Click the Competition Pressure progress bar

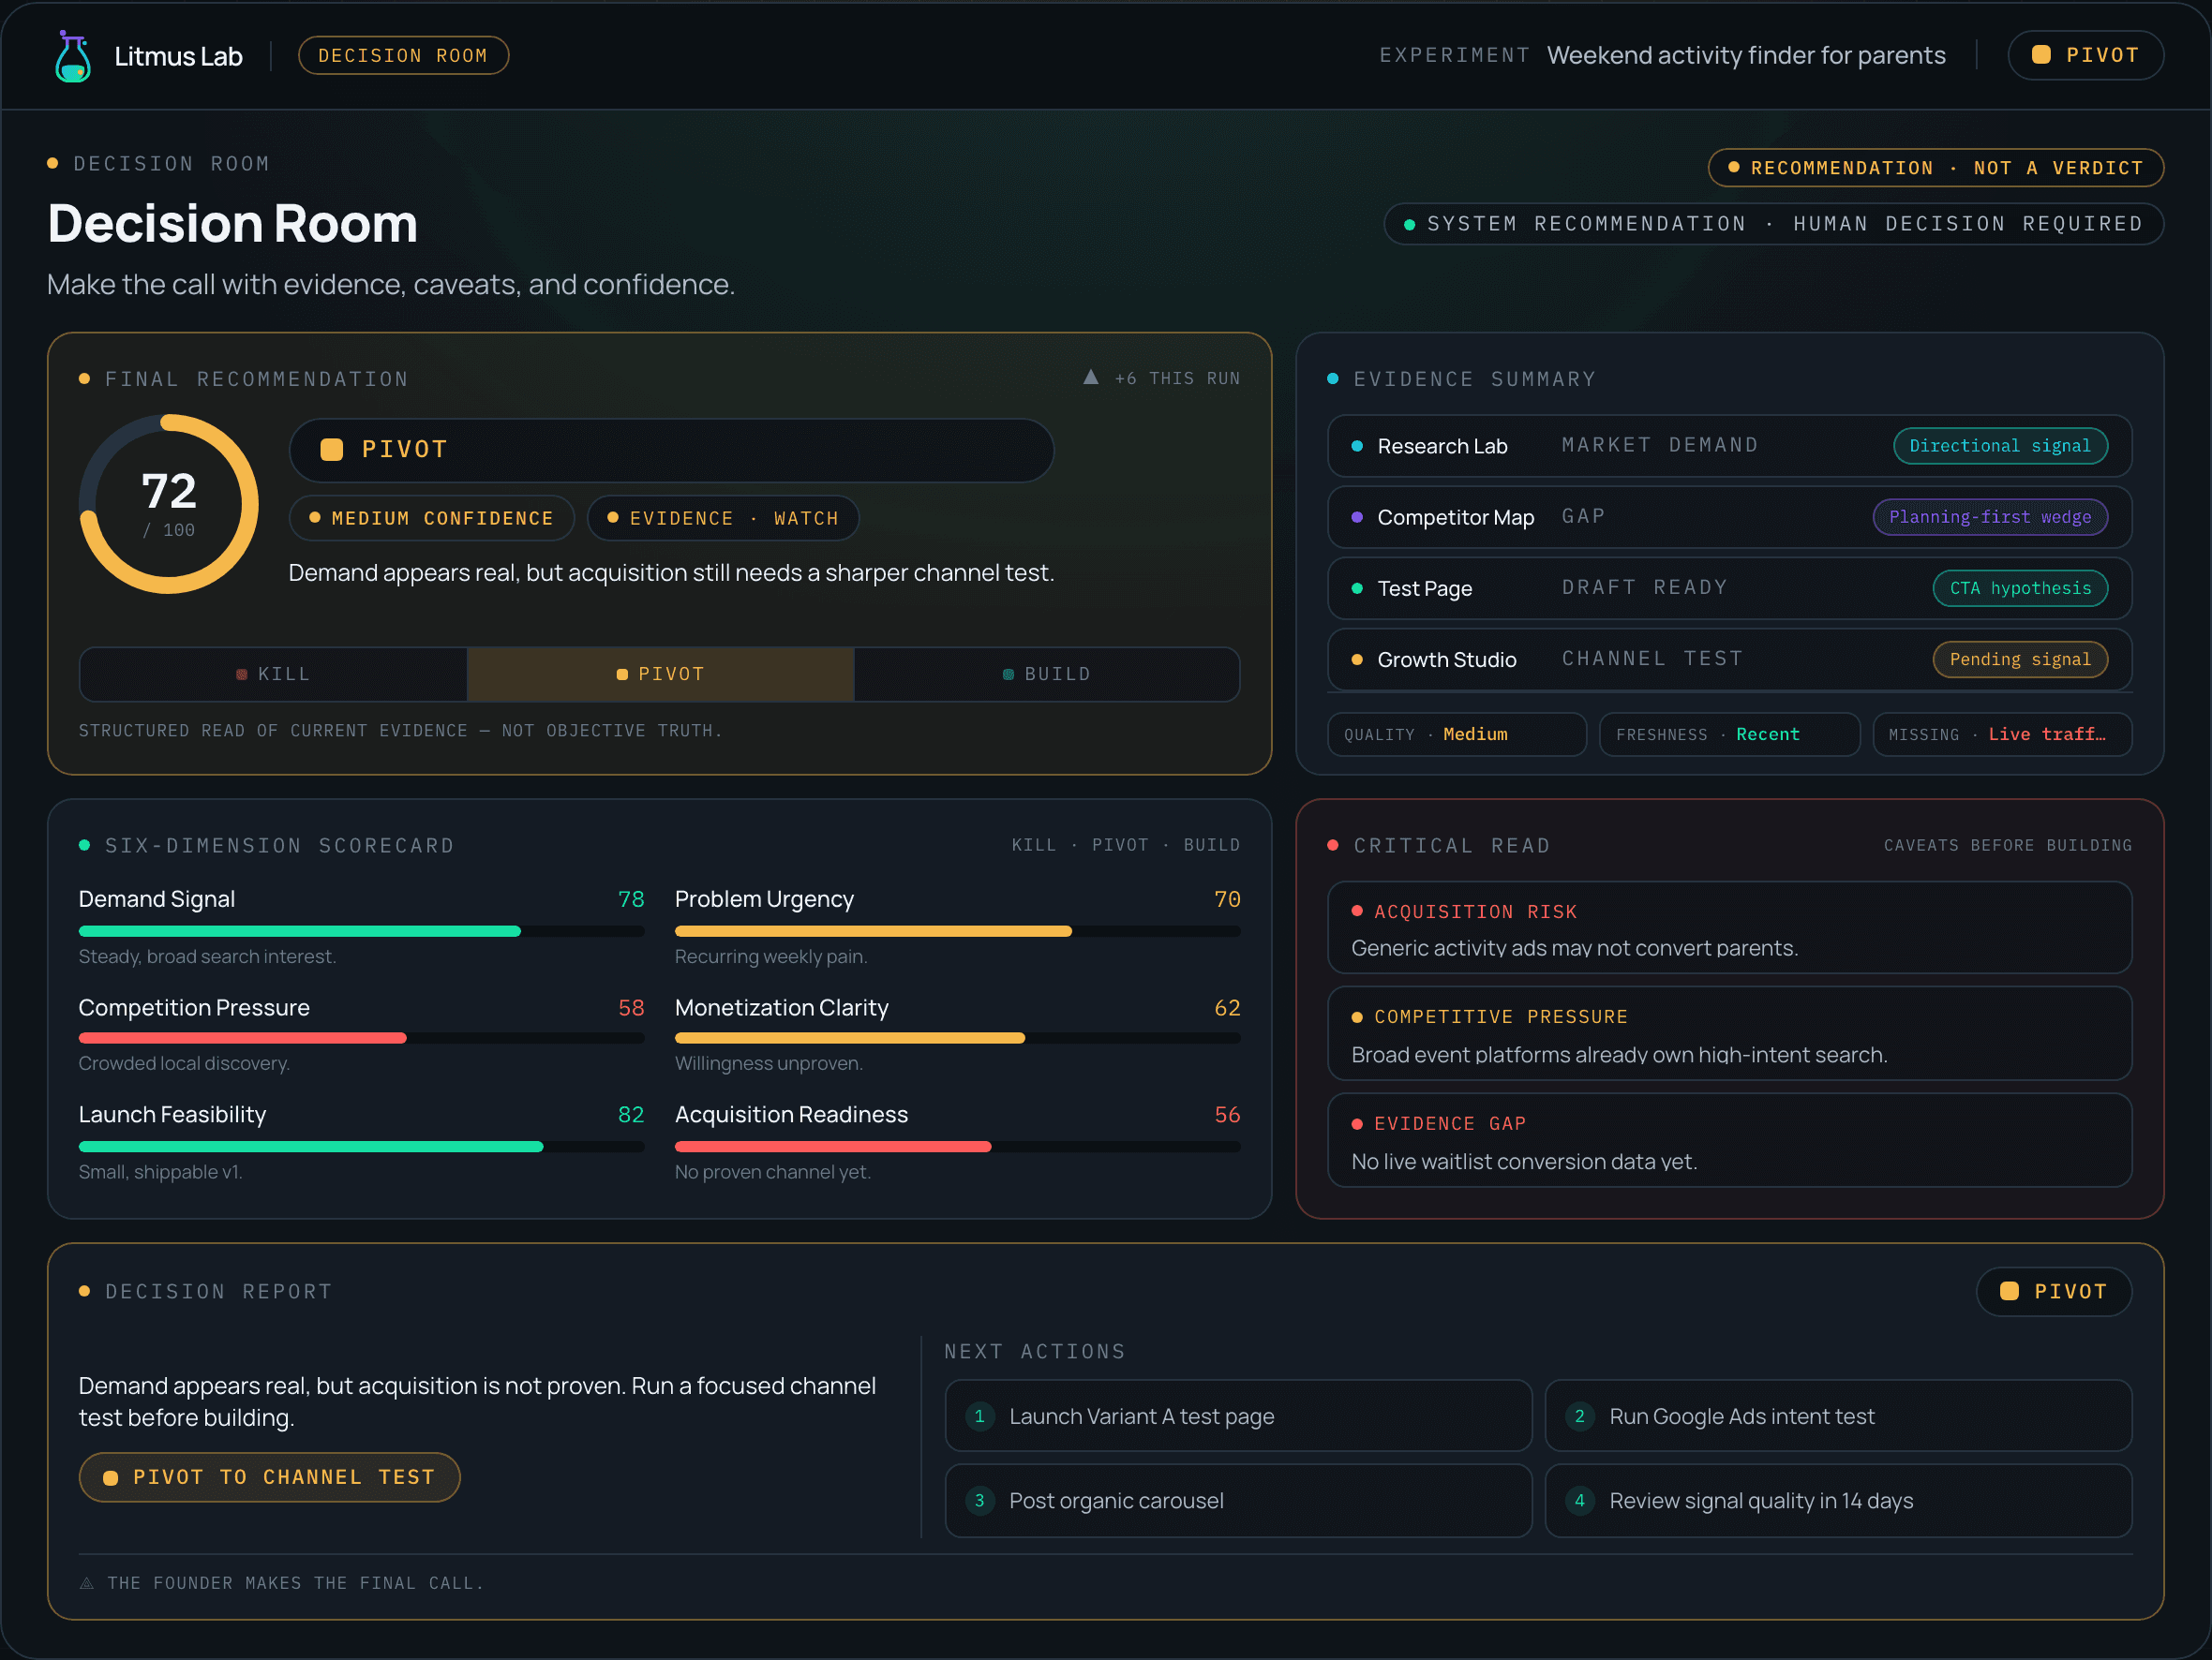(x=361, y=1038)
